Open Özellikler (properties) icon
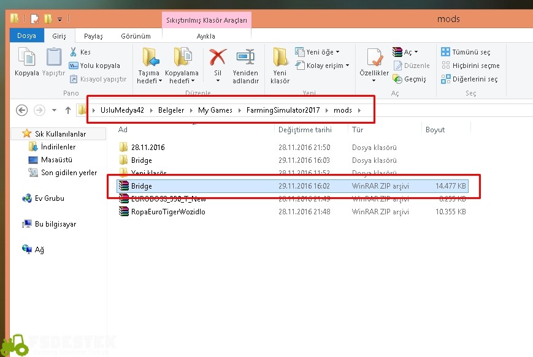The width and height of the screenshot is (533, 357). [374, 59]
